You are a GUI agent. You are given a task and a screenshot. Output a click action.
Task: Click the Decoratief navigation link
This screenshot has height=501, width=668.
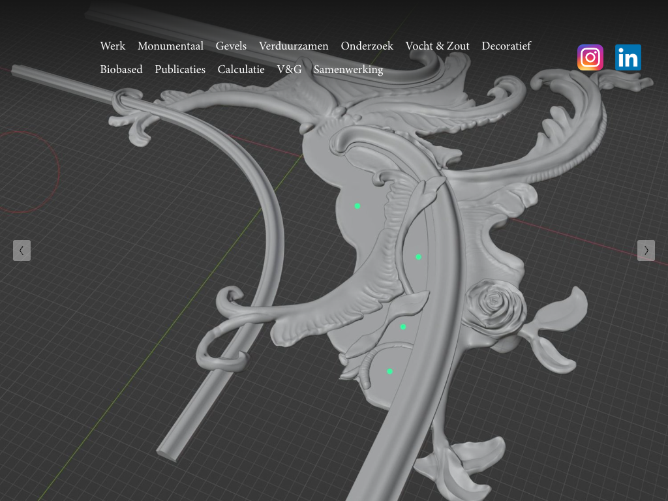[506, 46]
